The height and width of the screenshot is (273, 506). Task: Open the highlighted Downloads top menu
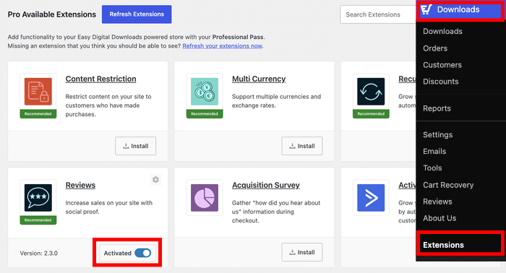[460, 9]
